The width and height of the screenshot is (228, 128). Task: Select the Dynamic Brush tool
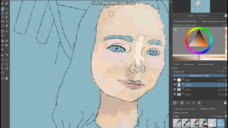[2, 26]
